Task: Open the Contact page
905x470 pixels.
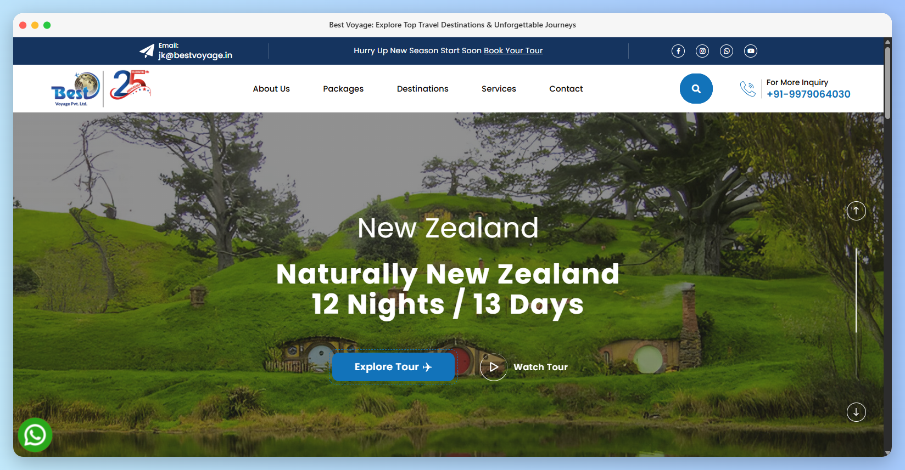Action: coord(566,89)
